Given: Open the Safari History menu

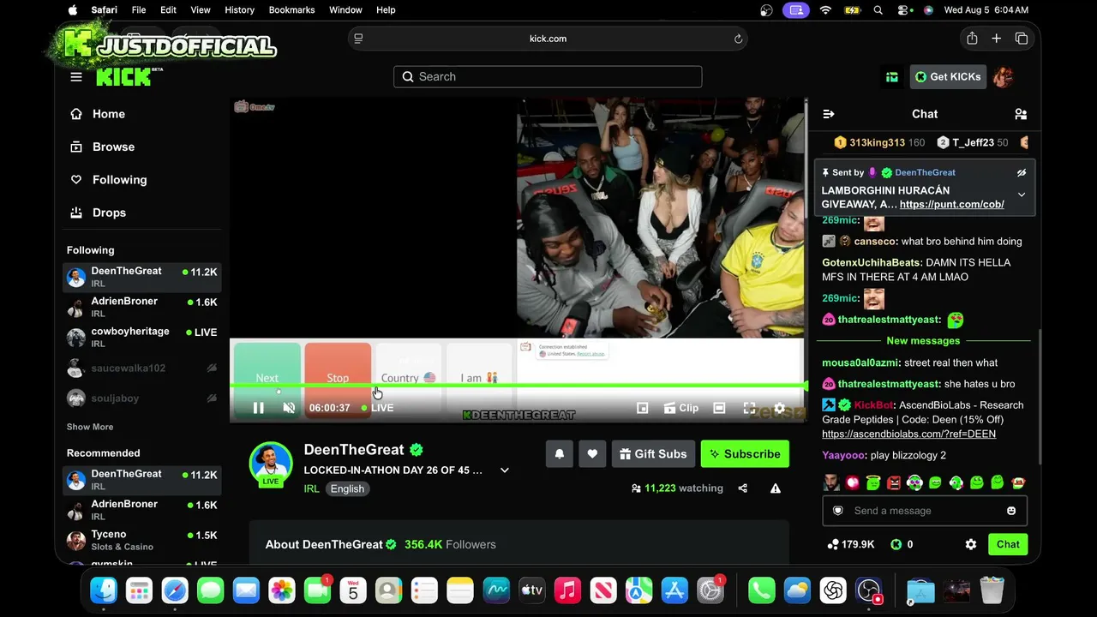Looking at the screenshot, I should (x=239, y=10).
